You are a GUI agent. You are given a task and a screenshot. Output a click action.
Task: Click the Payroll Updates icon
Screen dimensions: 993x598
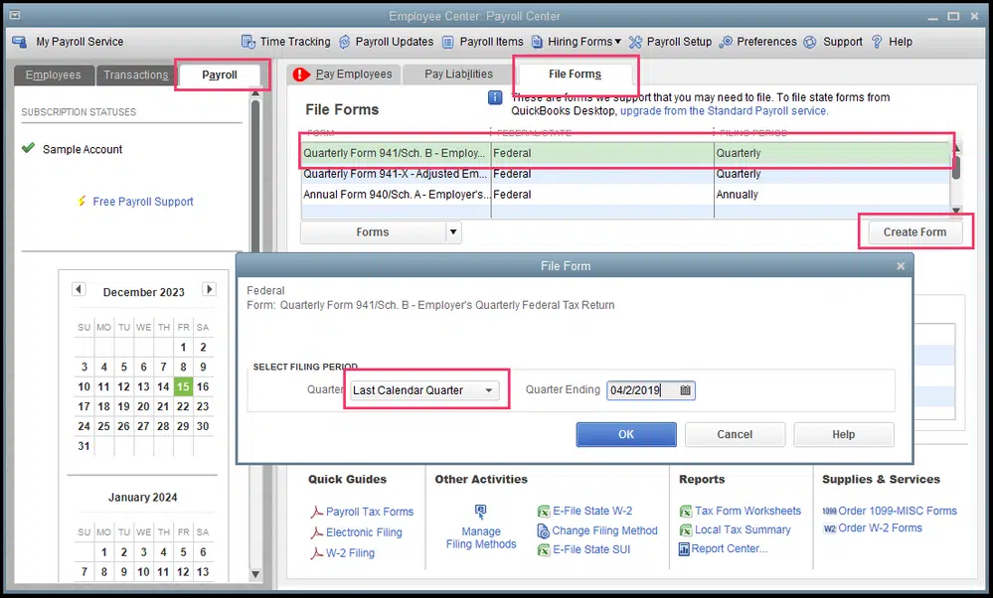(x=345, y=42)
